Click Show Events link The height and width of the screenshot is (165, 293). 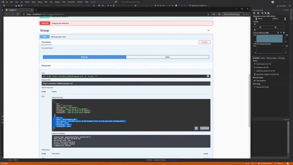264,64
